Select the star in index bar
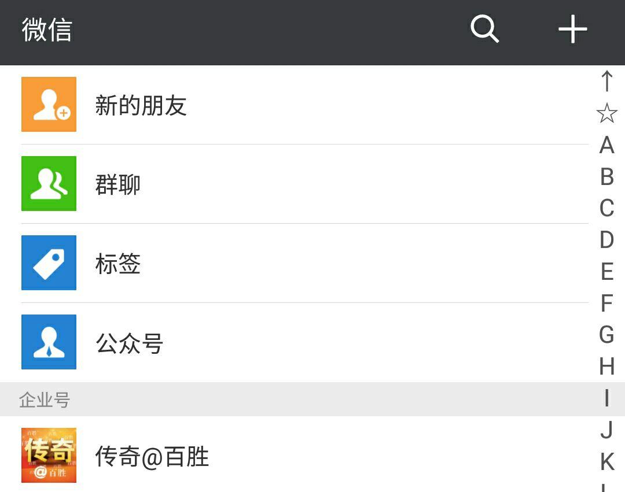This screenshot has width=625, height=492. [606, 113]
